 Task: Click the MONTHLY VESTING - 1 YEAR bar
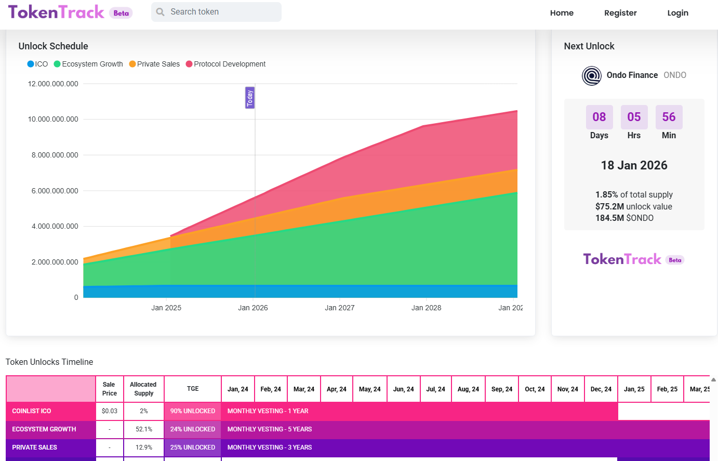coord(420,411)
